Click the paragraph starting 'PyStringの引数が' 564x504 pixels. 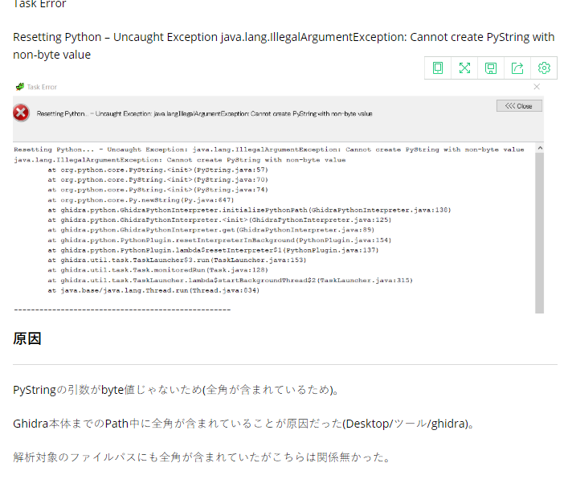click(176, 390)
